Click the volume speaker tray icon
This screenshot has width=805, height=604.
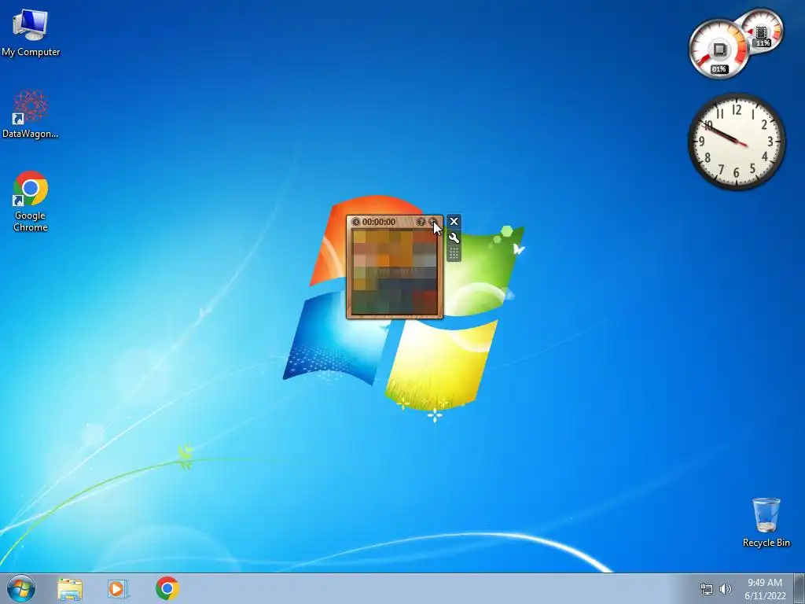(x=725, y=589)
